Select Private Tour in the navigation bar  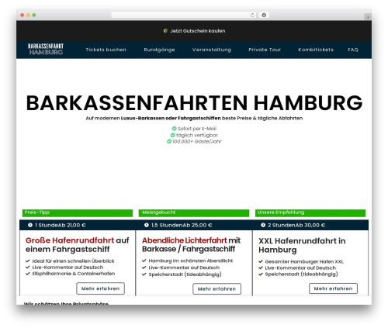[265, 50]
